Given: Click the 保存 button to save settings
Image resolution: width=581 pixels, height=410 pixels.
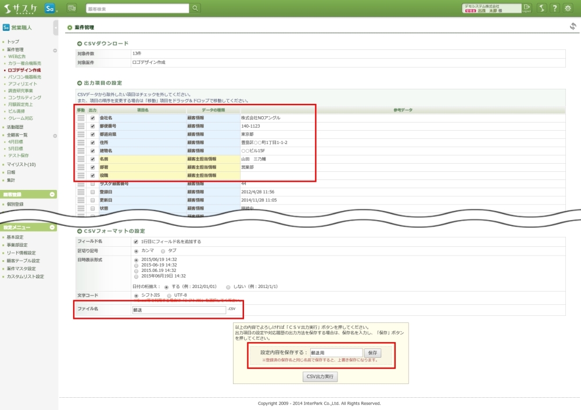Looking at the screenshot, I should 372,353.
